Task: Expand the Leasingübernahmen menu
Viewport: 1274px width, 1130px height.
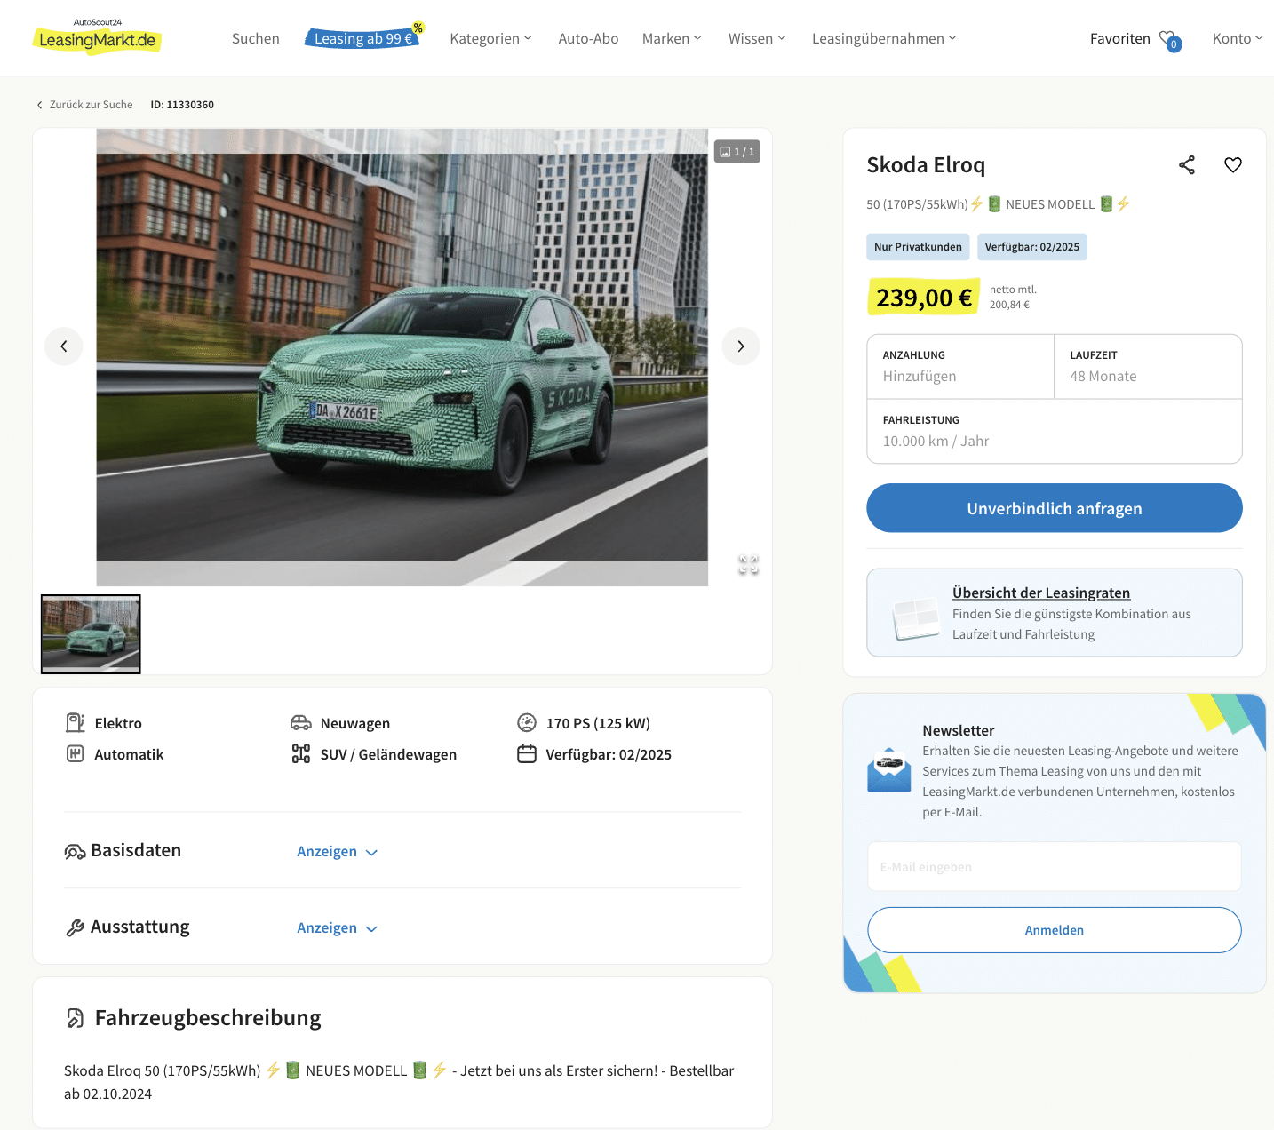Action: click(885, 39)
